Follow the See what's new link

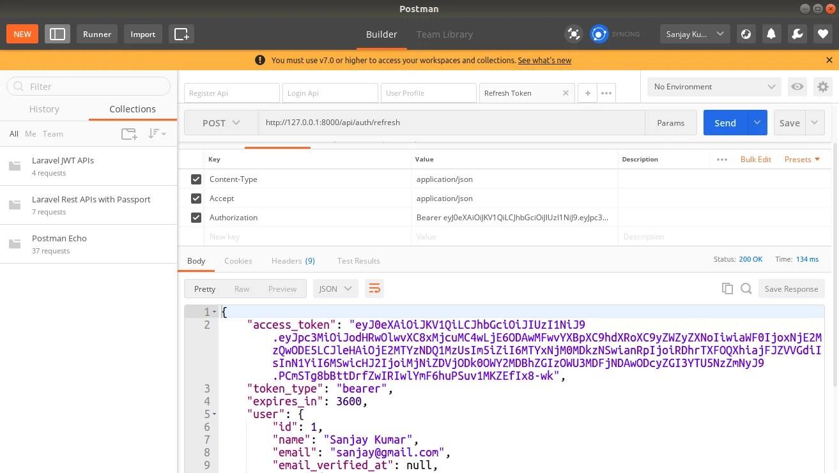pos(544,60)
